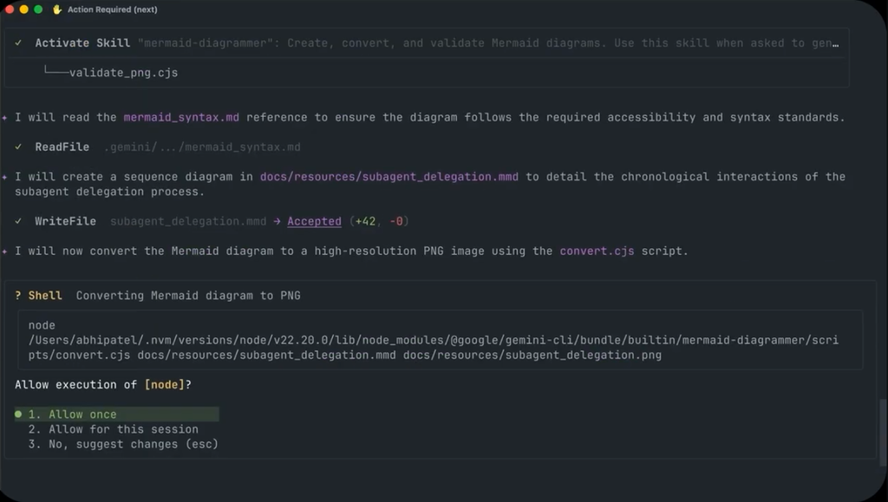Screen dimensions: 888x502
Task: Click the checkmark beside WriteFile
Action: [19, 221]
